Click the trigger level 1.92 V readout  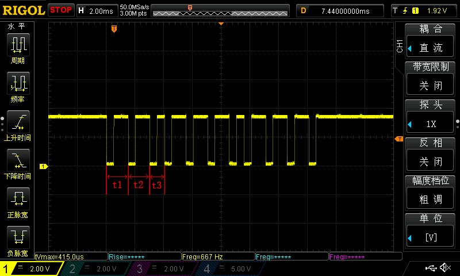[x=437, y=11]
